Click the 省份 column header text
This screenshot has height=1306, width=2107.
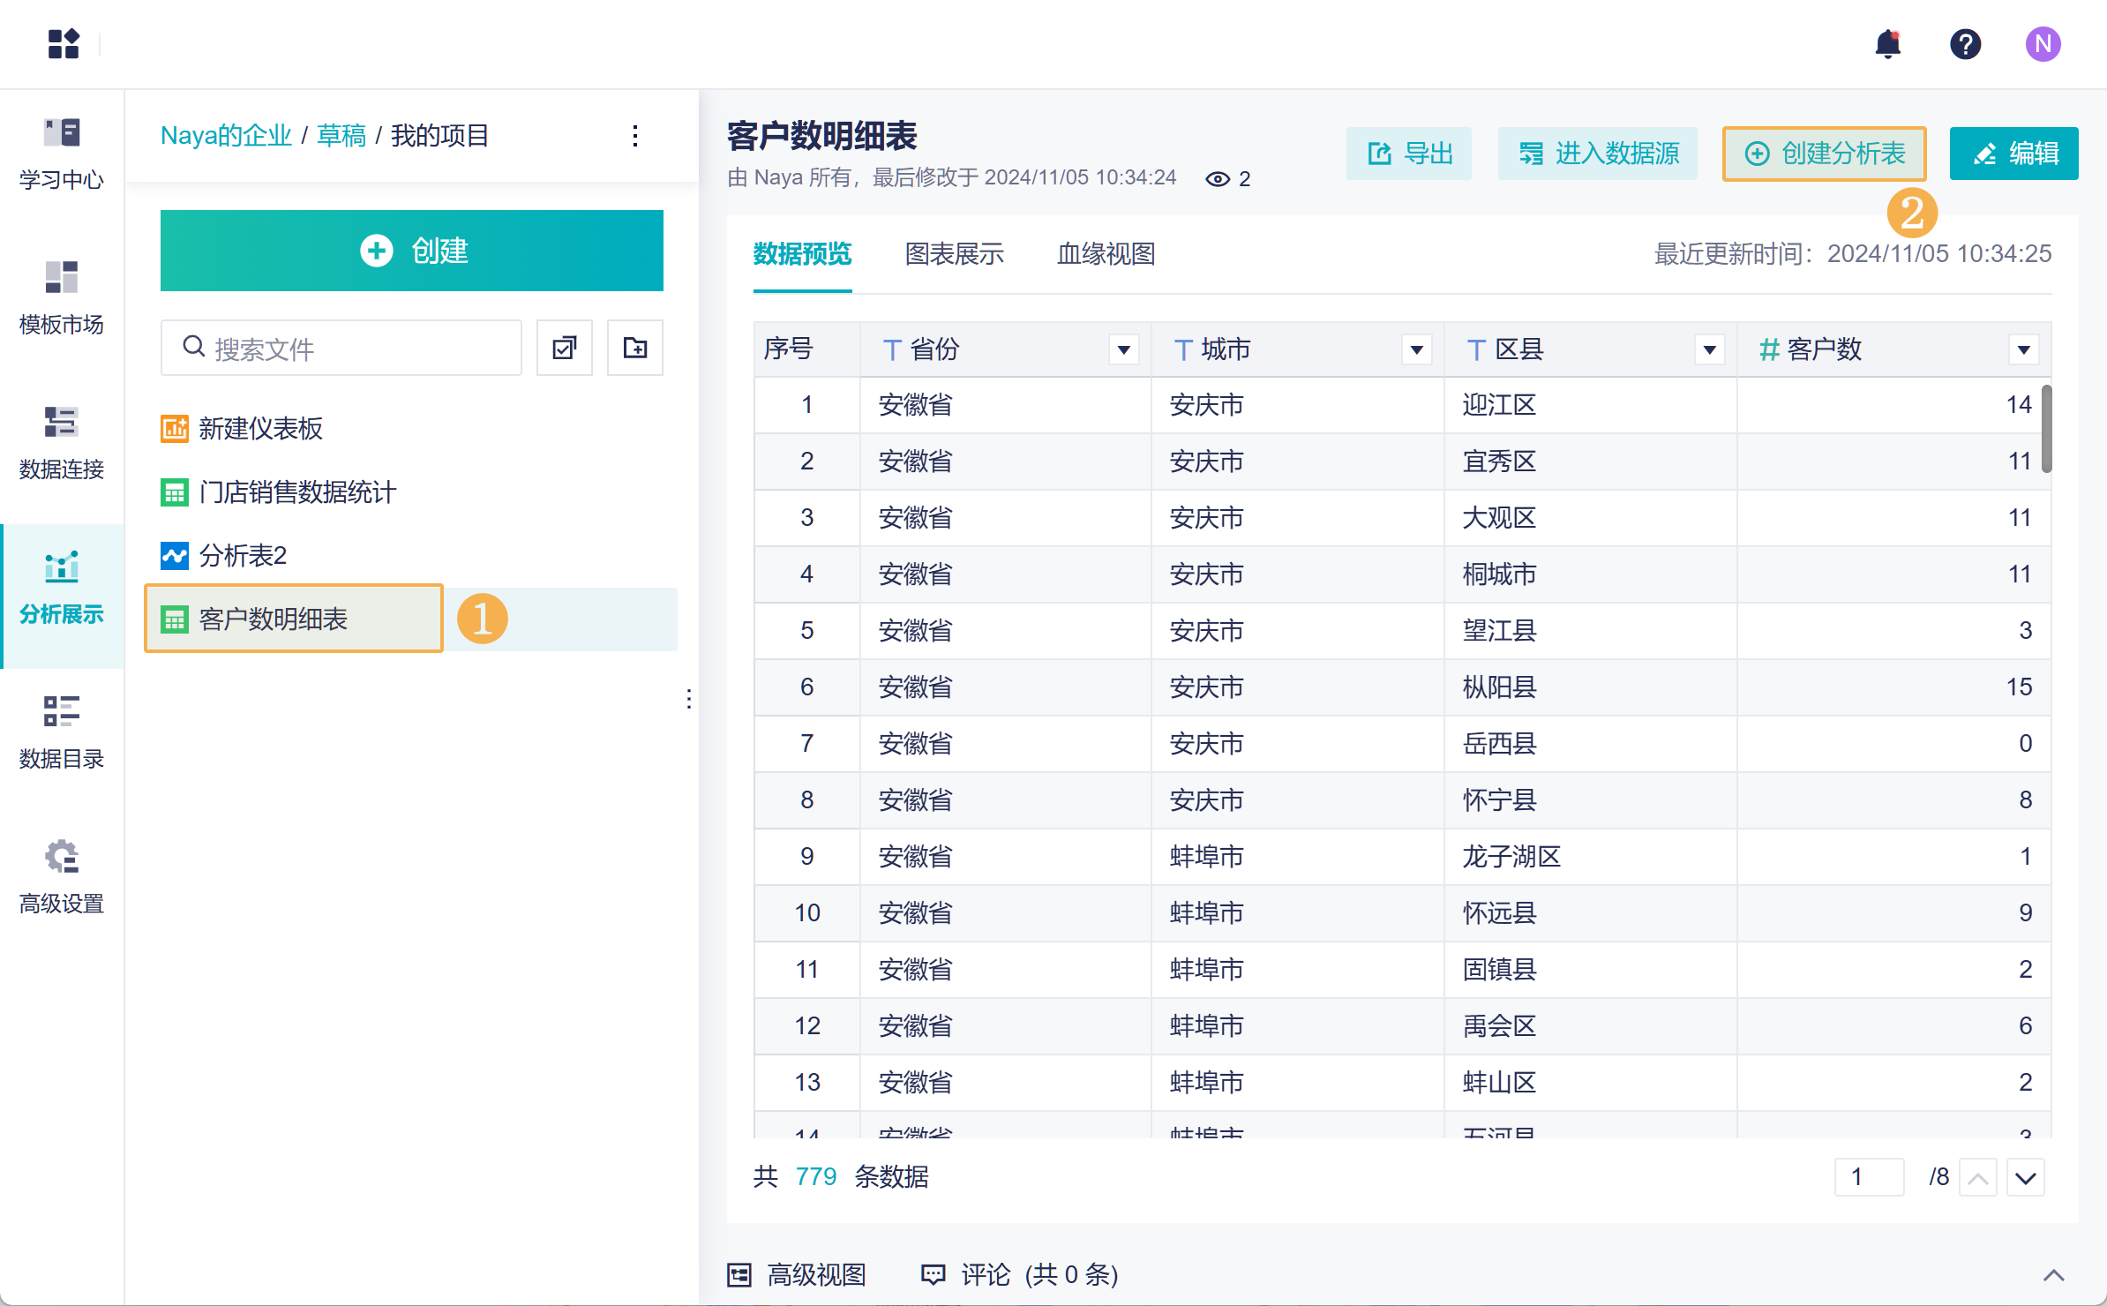coord(934,349)
